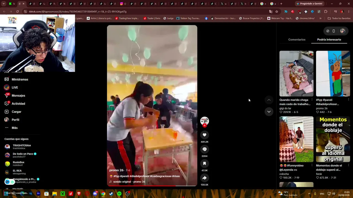The width and height of the screenshot is (353, 198).
Task: Open the volume control in system tray
Action: coord(333,194)
